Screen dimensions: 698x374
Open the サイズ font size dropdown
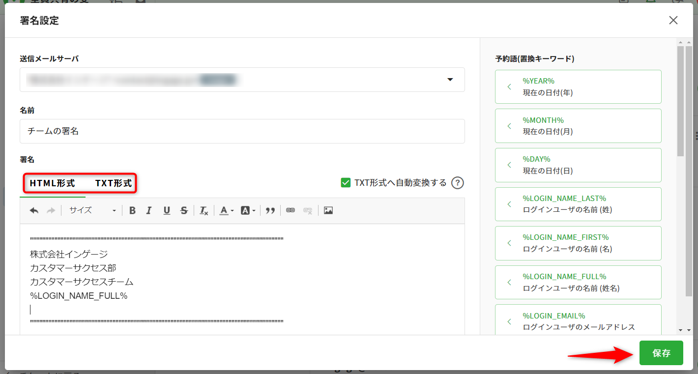coord(92,210)
